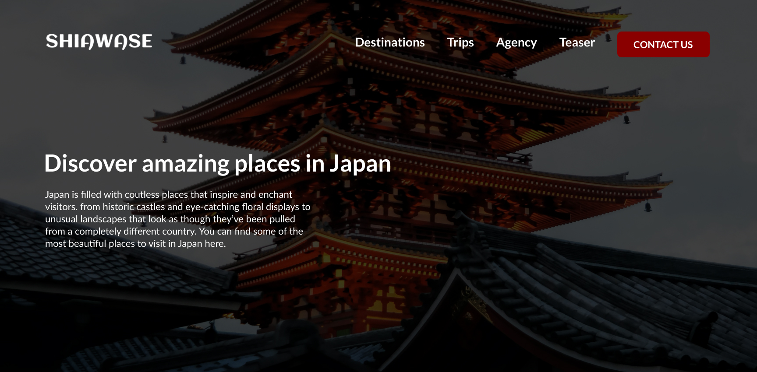
Task: Open the Destinations menu item
Action: 390,42
